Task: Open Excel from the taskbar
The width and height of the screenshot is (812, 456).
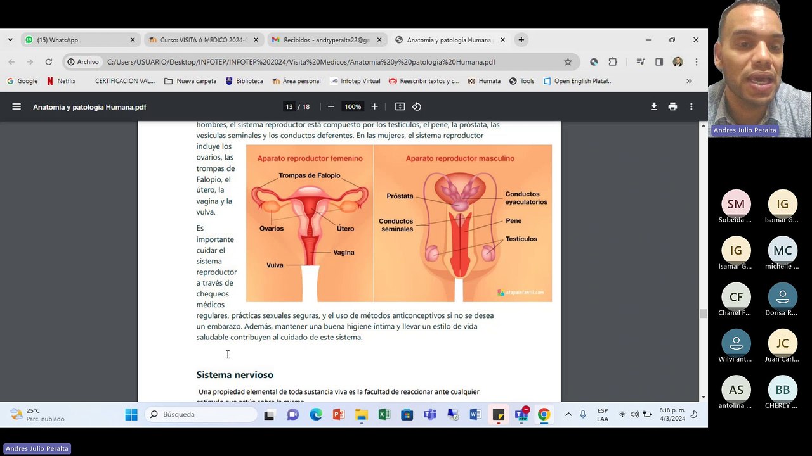Action: pos(384,415)
